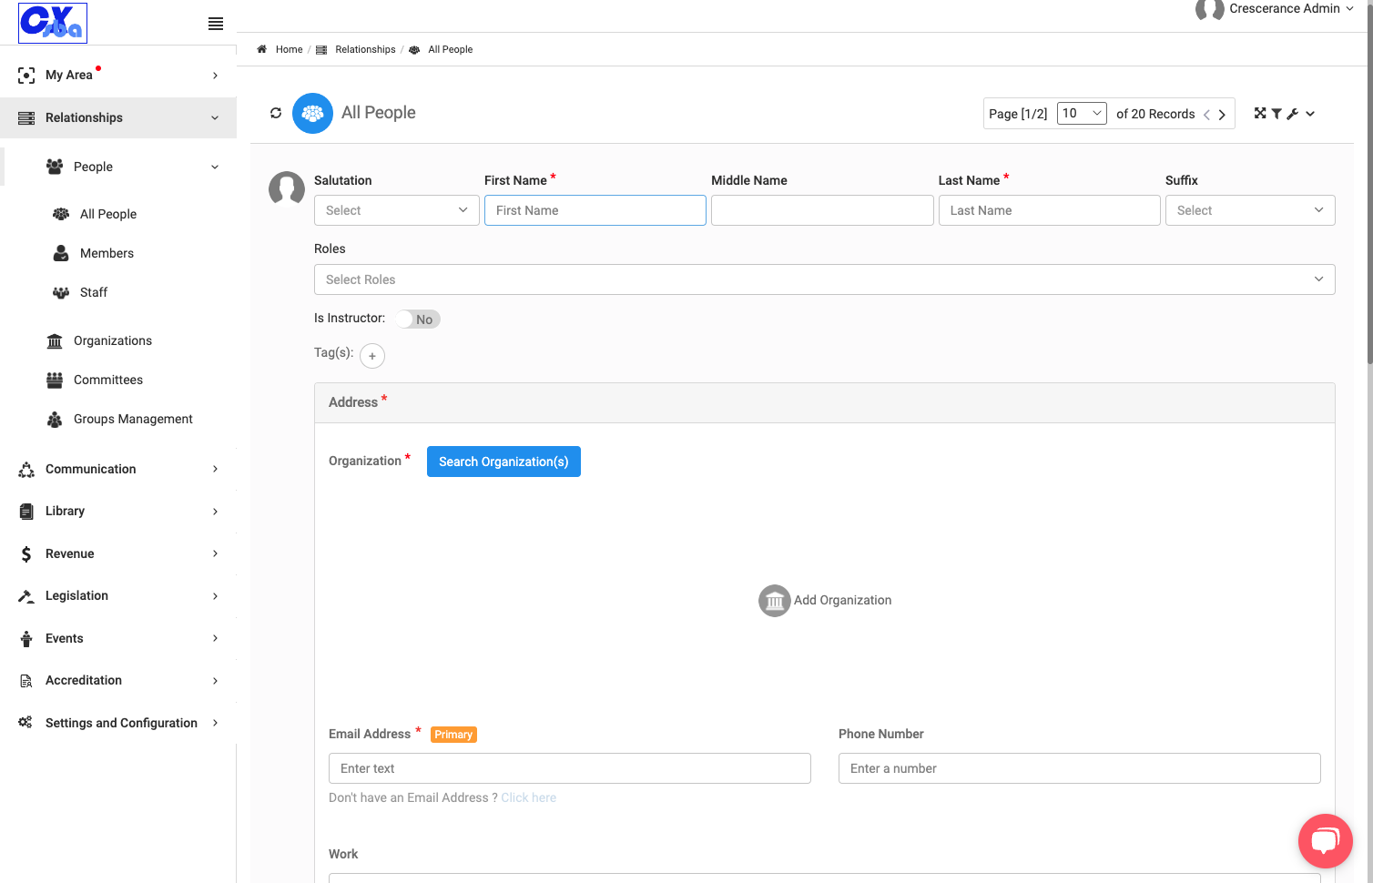The image size is (1373, 883).
Task: Click the Add Organization building icon
Action: click(x=775, y=601)
